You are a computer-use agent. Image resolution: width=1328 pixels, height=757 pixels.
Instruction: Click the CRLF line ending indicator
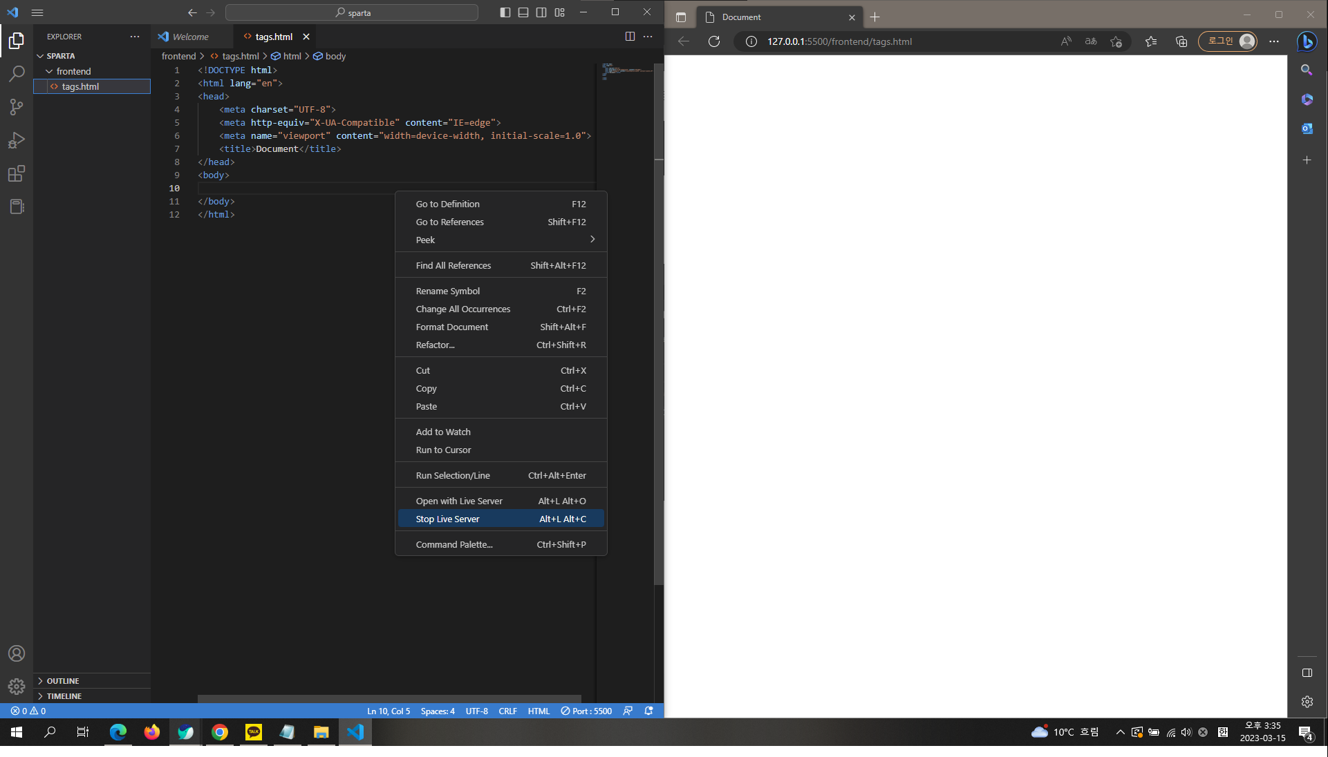click(507, 711)
